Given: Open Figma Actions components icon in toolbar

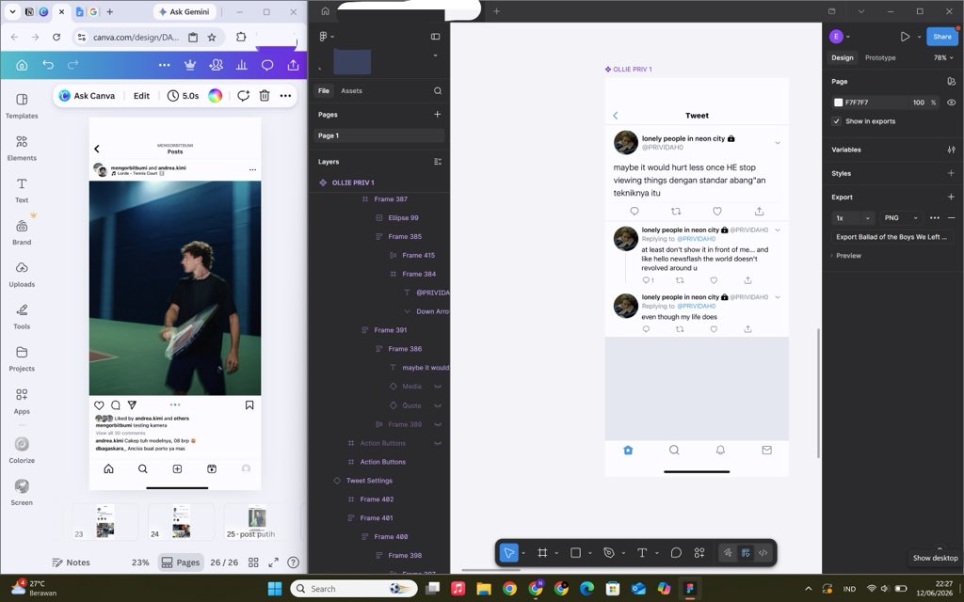Looking at the screenshot, I should [699, 553].
